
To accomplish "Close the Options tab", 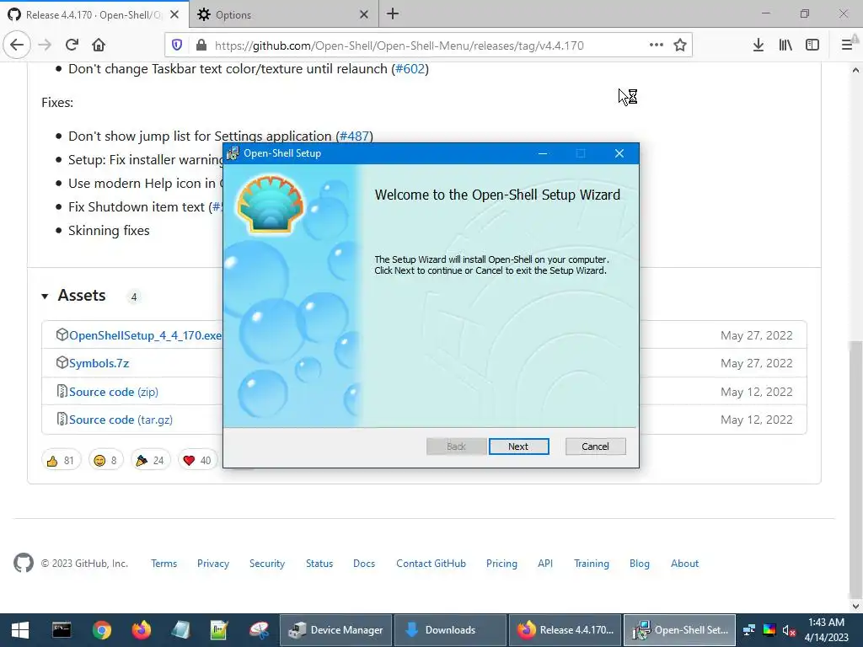I will point(364,15).
